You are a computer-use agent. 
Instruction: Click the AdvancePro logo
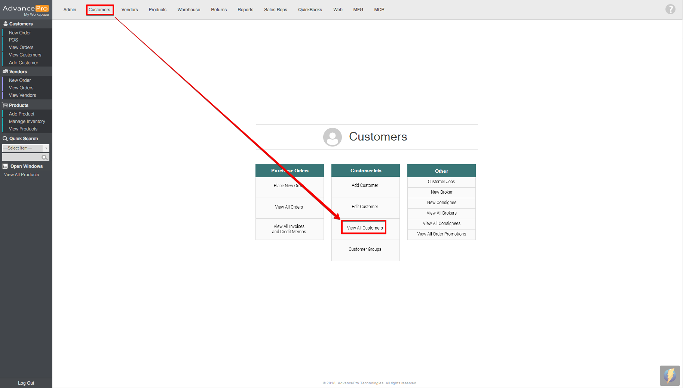click(x=26, y=10)
